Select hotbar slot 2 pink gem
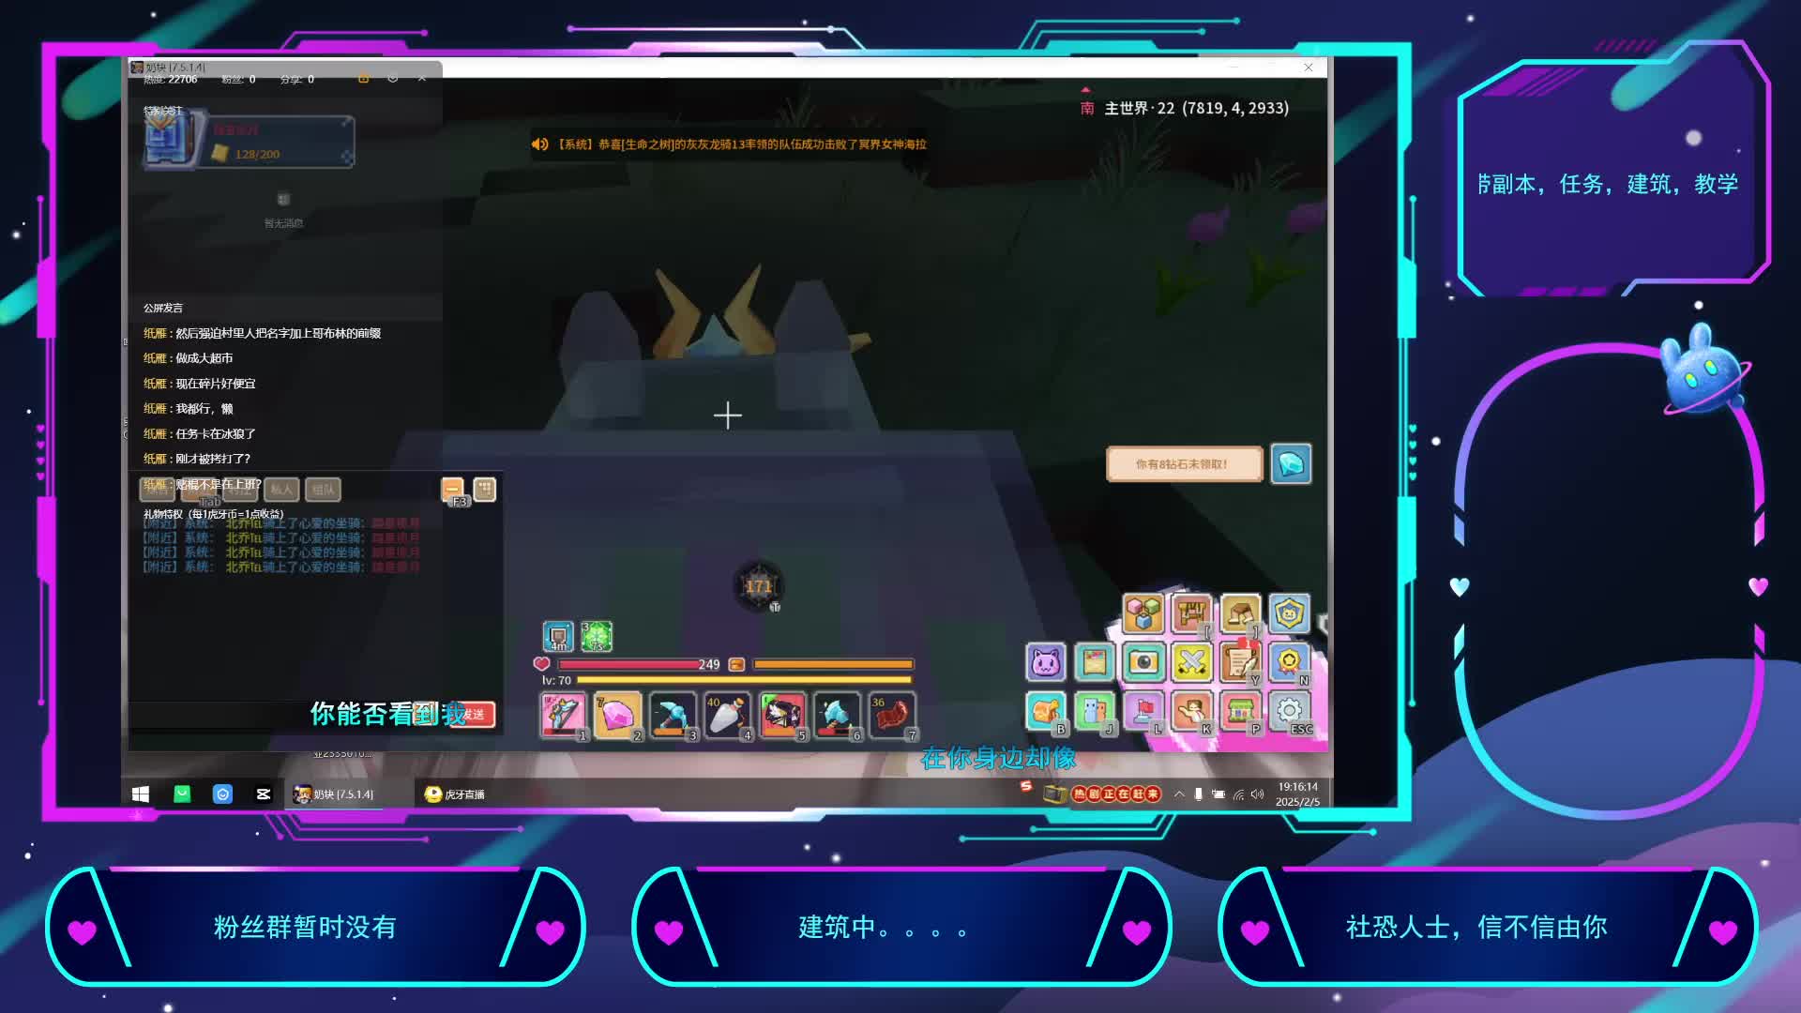 point(617,716)
